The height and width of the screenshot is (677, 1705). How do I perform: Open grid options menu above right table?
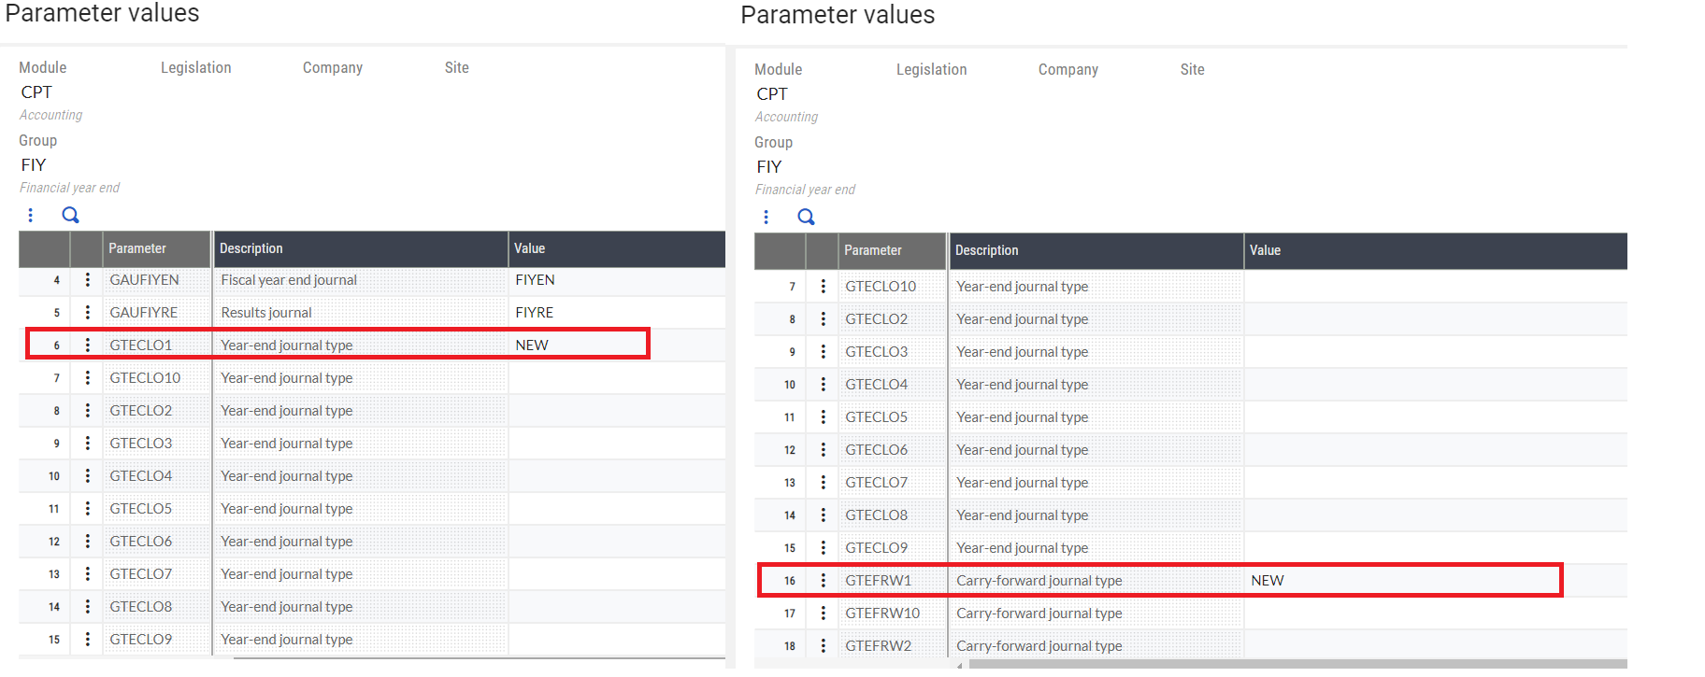pos(767,218)
